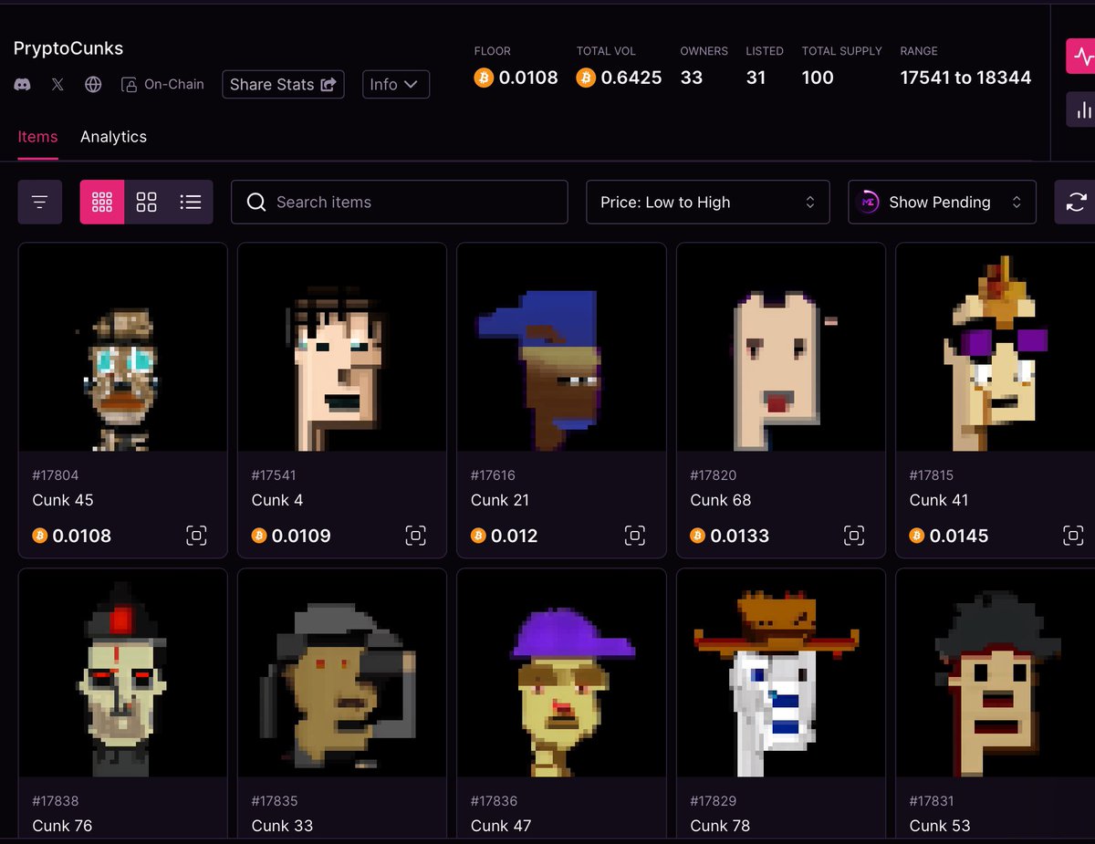Select the large grid view
The height and width of the screenshot is (844, 1095).
(146, 202)
